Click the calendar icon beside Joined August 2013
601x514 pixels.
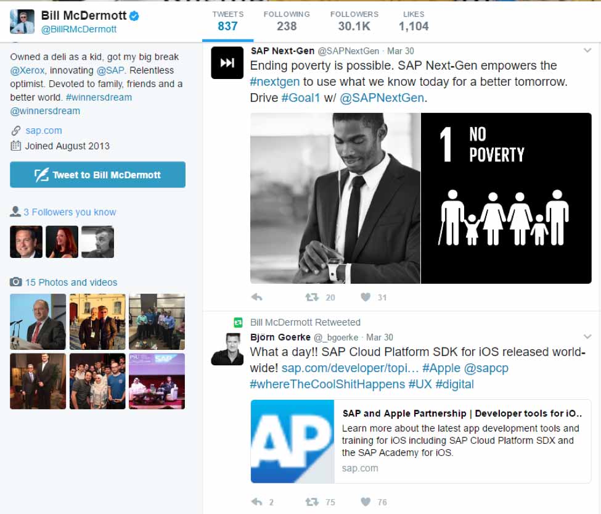(x=15, y=146)
